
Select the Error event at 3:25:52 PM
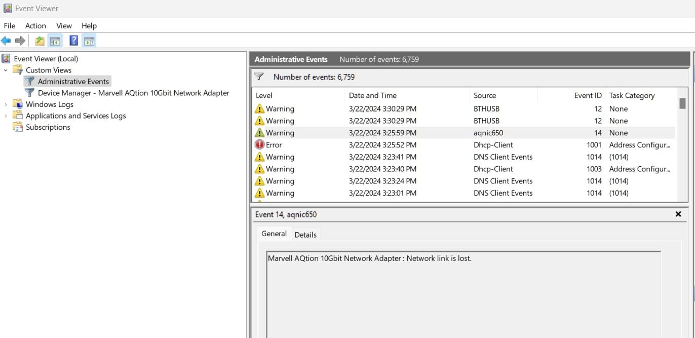pyautogui.click(x=464, y=144)
